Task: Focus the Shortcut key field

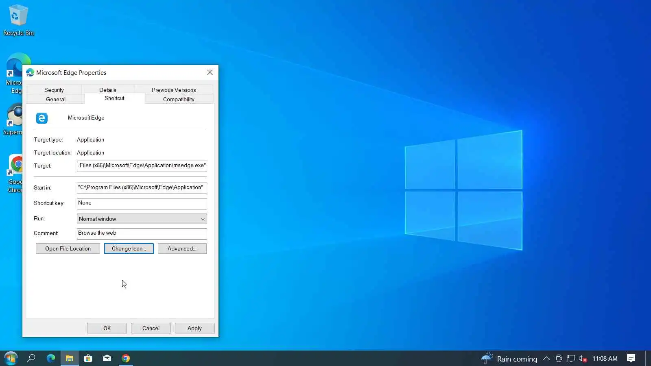Action: (x=142, y=203)
